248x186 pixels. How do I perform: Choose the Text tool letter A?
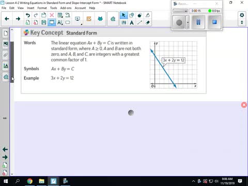click(x=132, y=23)
